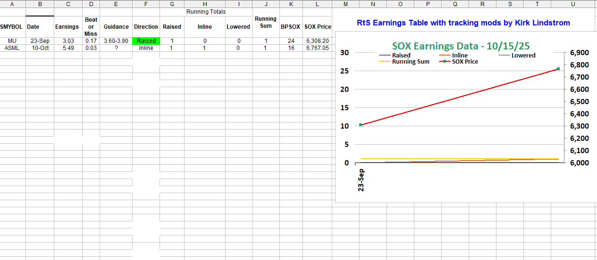
Task: Click the SOX Price start marker on chart
Action: coord(361,125)
